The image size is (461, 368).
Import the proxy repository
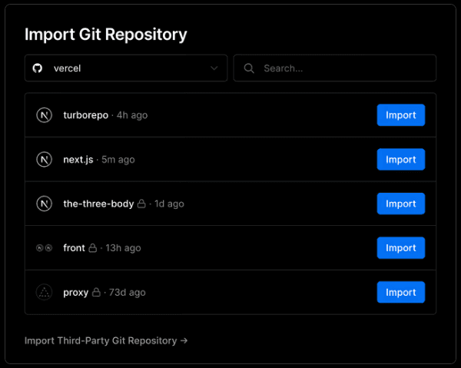(400, 293)
